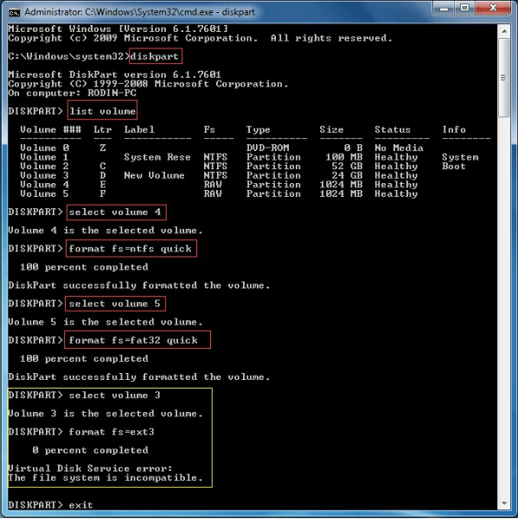This screenshot has height=519, width=518.
Task: Click the 'System Rese' label cell
Action: click(157, 157)
